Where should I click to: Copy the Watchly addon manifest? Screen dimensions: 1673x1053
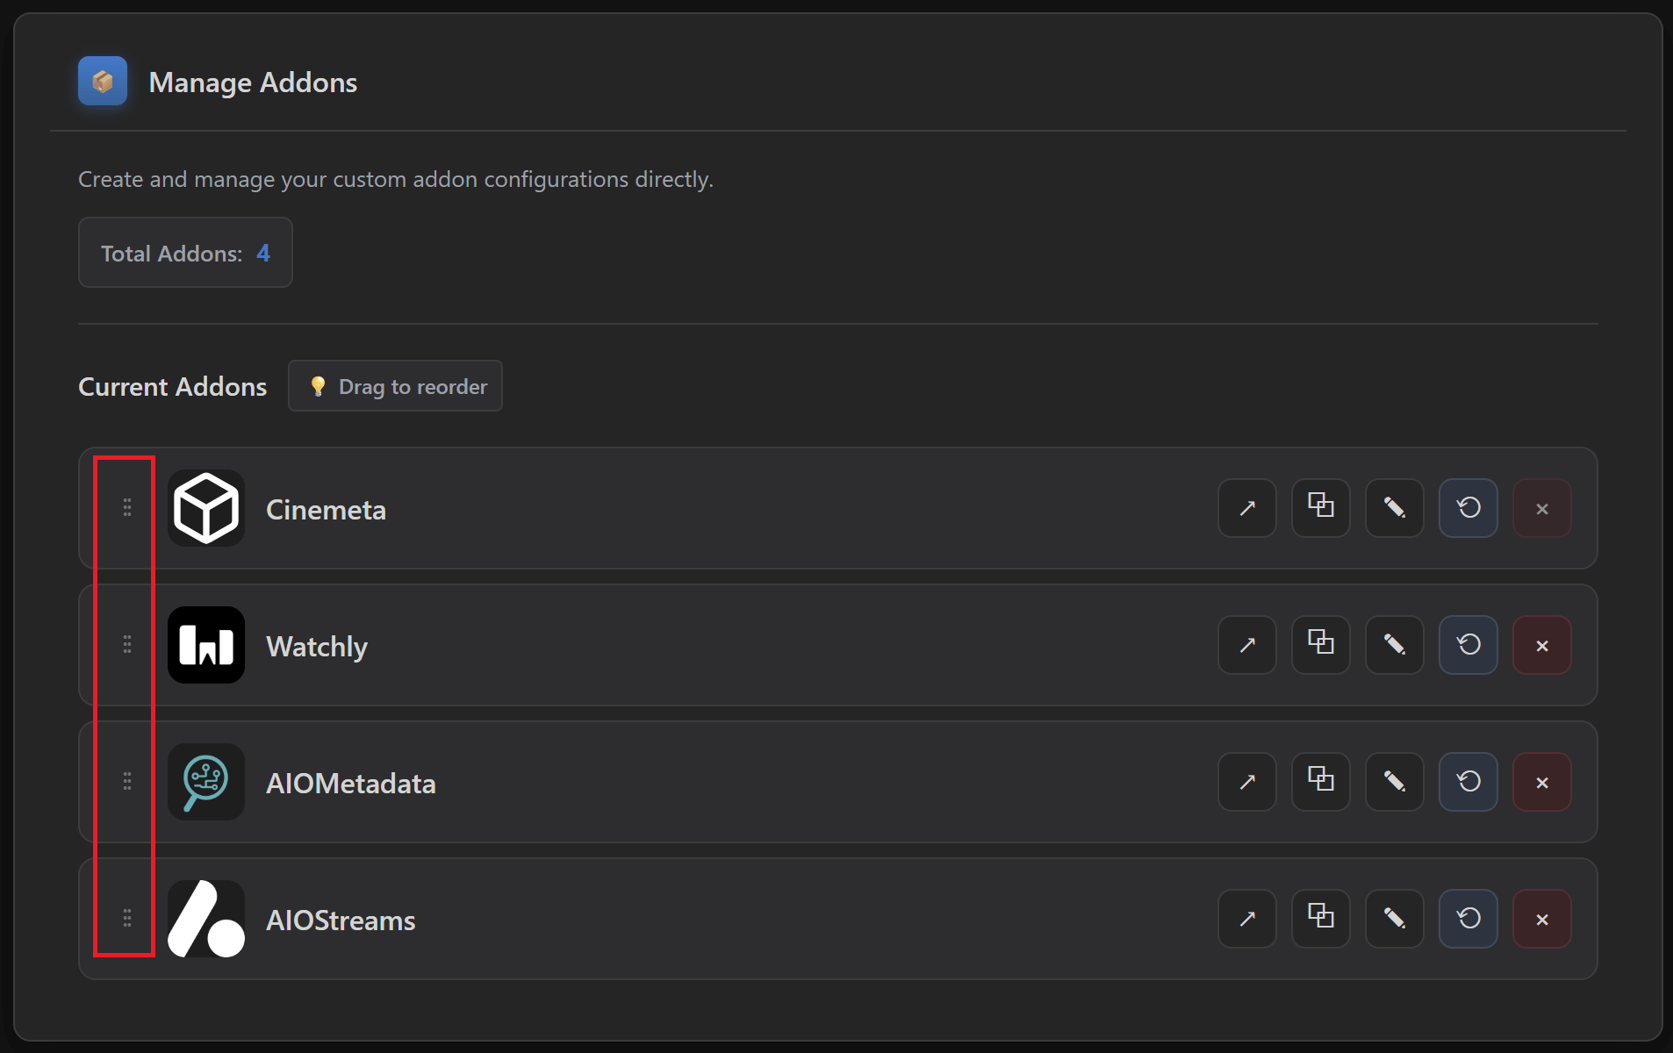(x=1320, y=645)
